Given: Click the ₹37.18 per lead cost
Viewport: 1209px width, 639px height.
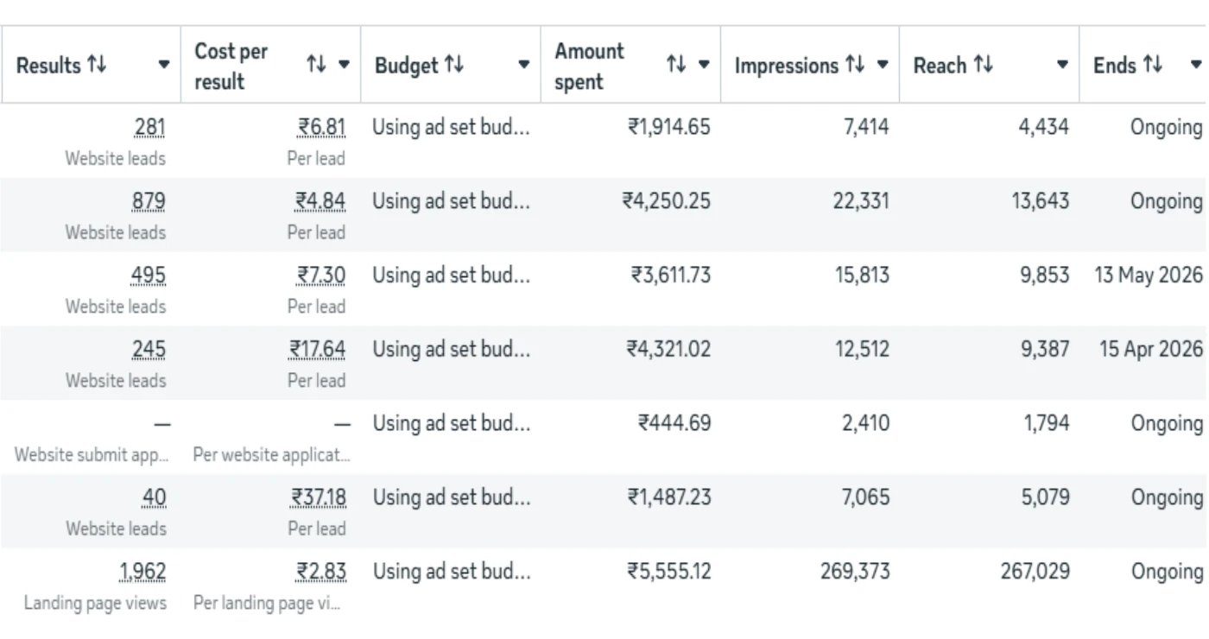Looking at the screenshot, I should pyautogui.click(x=318, y=498).
